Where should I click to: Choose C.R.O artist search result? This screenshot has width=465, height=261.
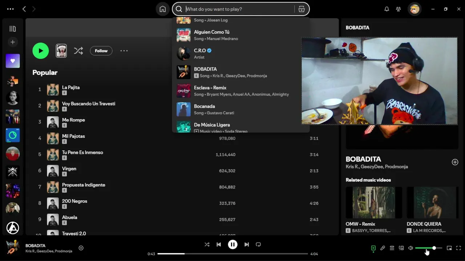pyautogui.click(x=241, y=54)
